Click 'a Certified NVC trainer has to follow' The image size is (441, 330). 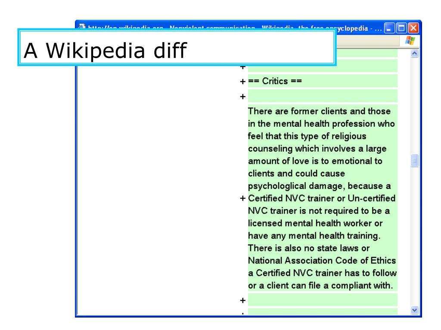click(x=322, y=273)
